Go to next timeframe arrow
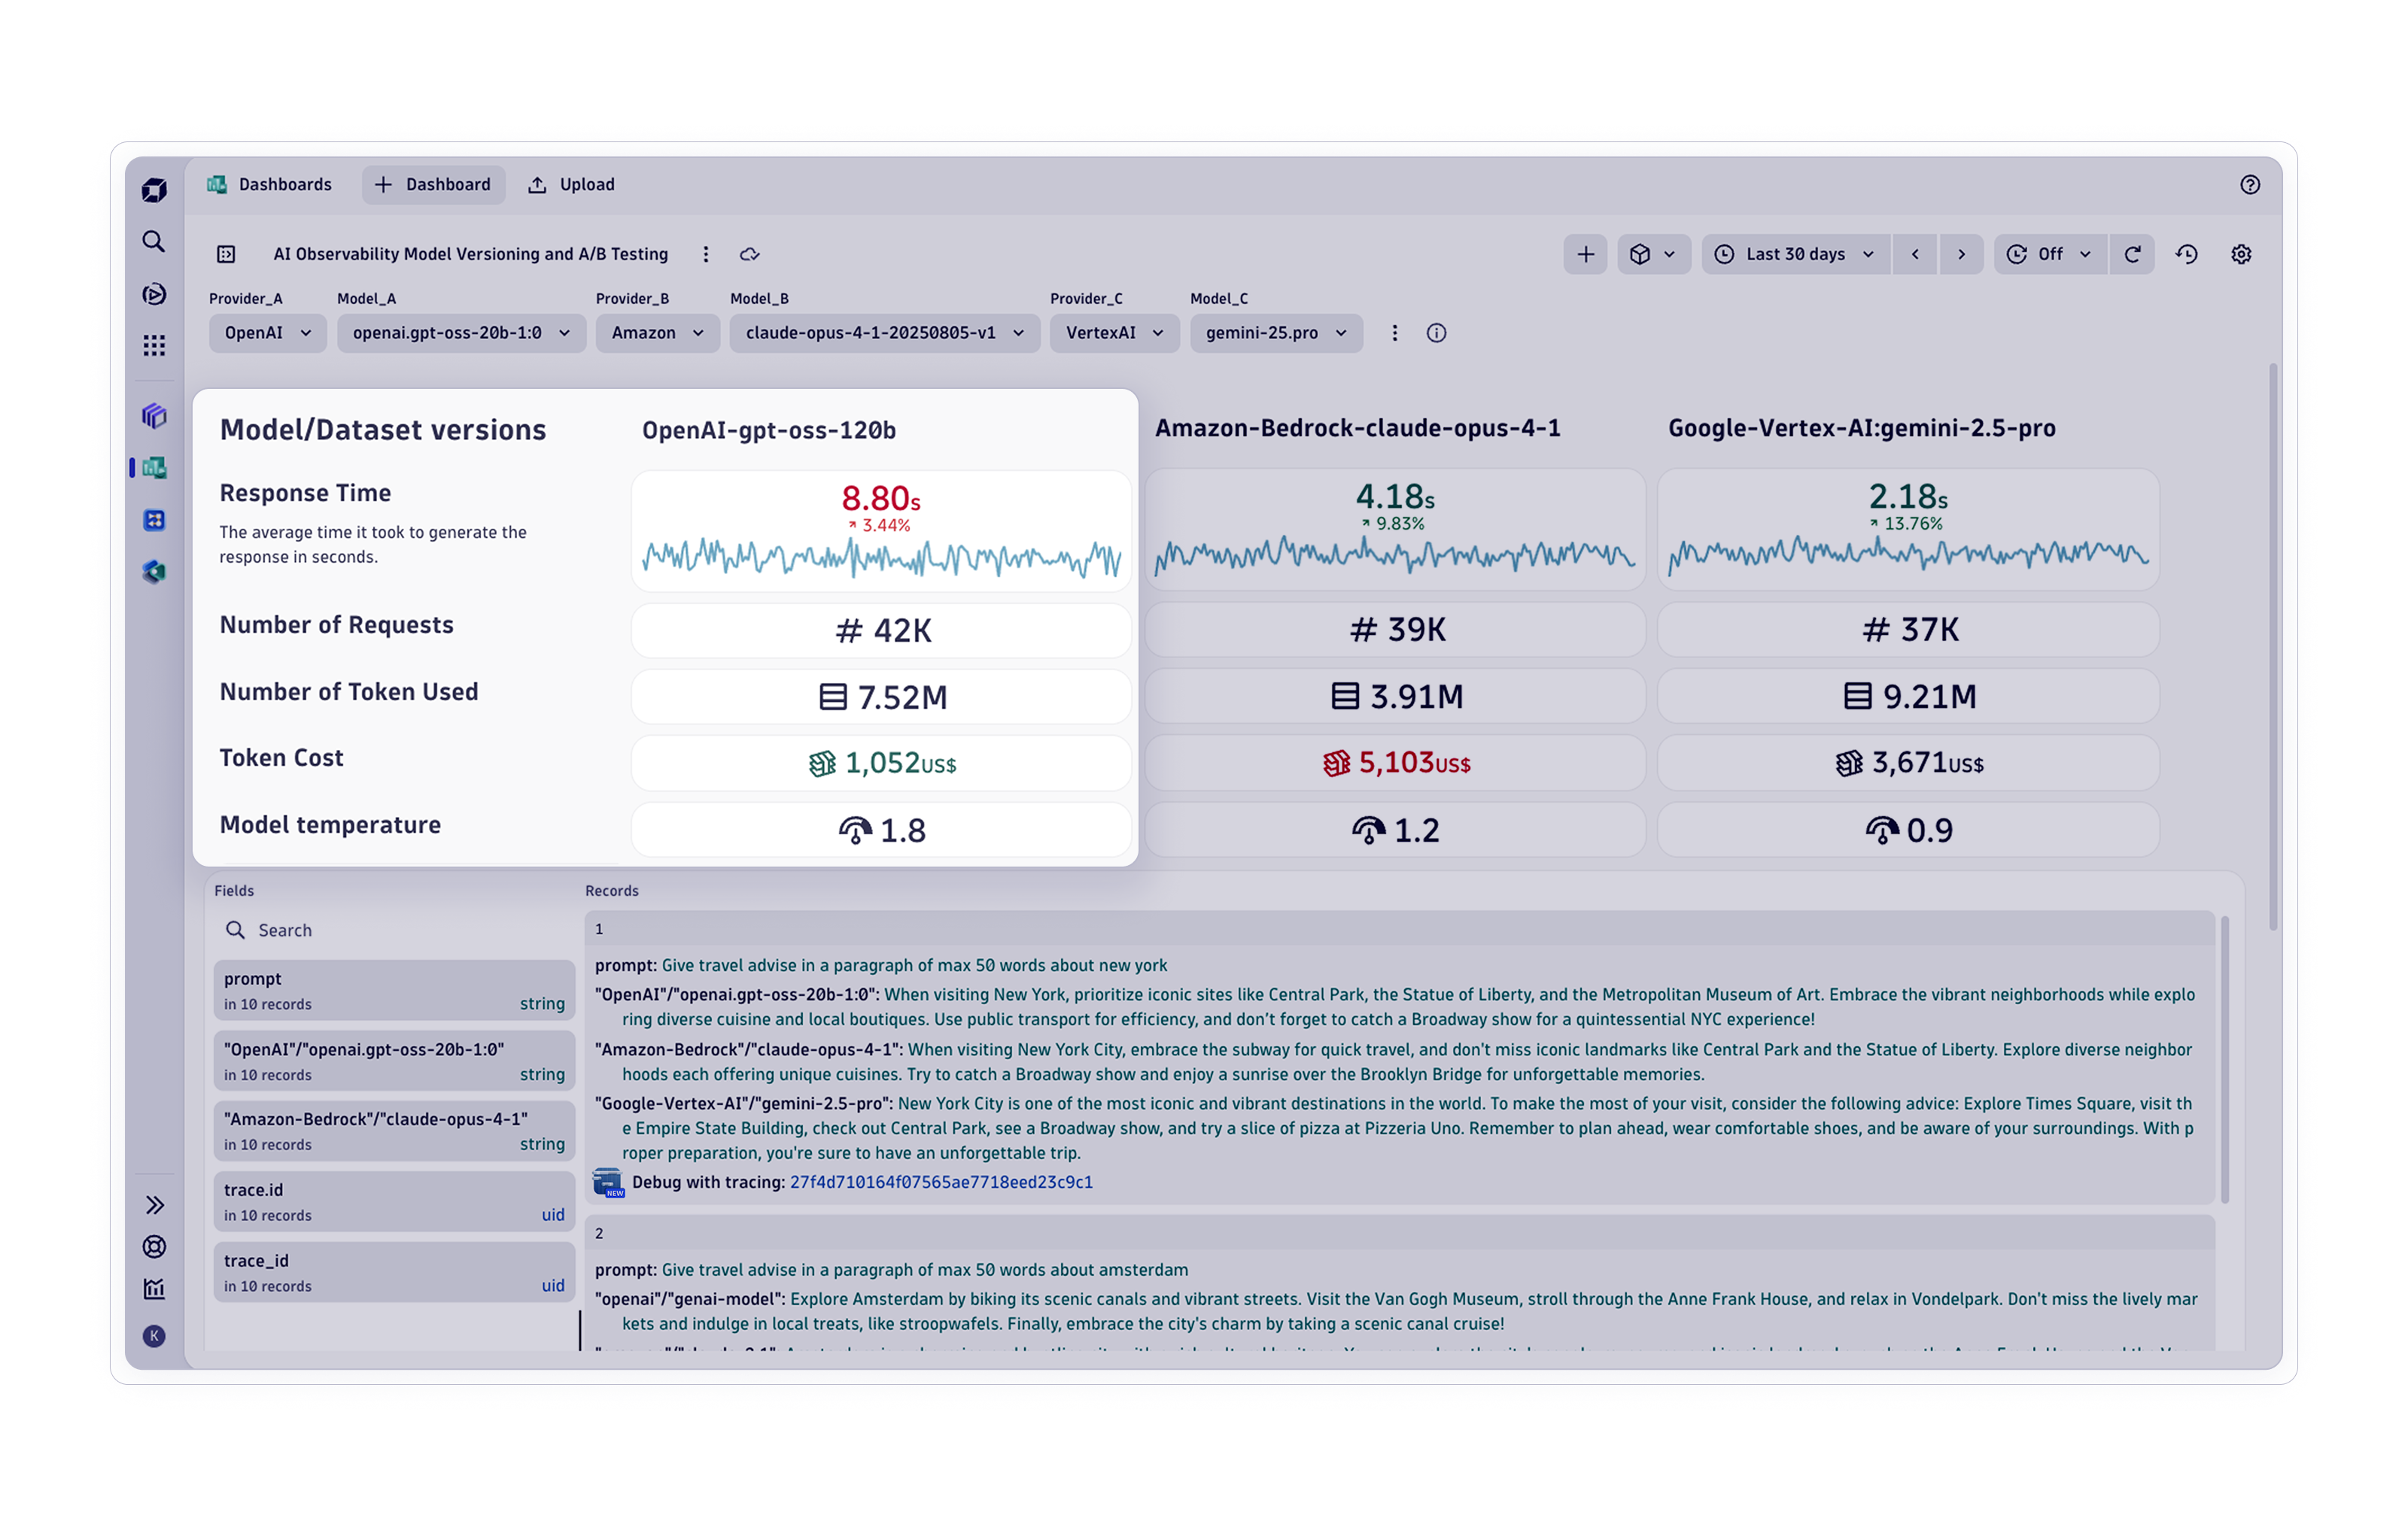 (x=1961, y=253)
